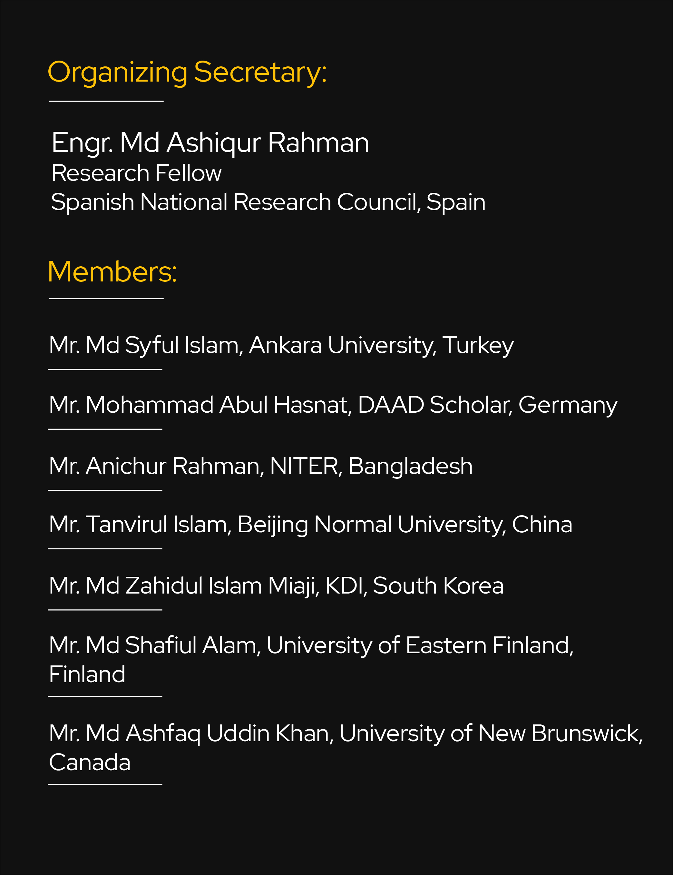Select Mr. Anichur Rahman, NITER entry
Image resolution: width=673 pixels, height=875 pixels.
(x=260, y=466)
